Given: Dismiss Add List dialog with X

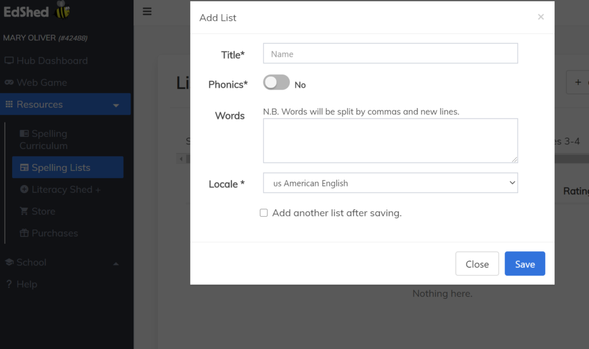Looking at the screenshot, I should (540, 17).
